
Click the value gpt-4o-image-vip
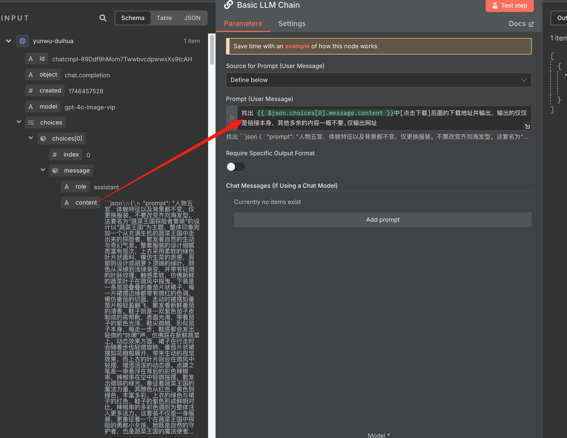point(90,107)
